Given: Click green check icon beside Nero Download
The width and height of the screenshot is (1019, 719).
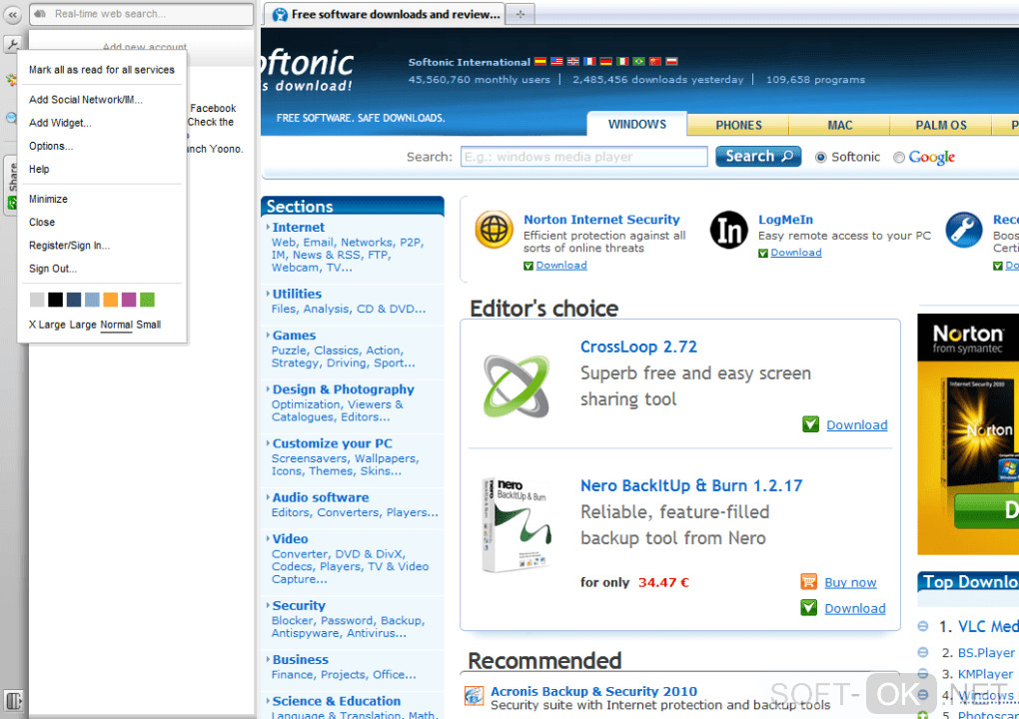Looking at the screenshot, I should pos(808,608).
